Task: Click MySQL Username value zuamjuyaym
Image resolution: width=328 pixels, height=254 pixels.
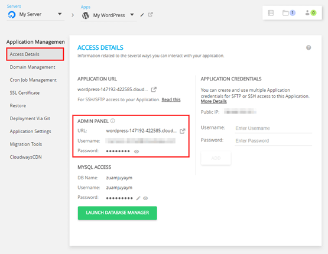Action: [119, 188]
